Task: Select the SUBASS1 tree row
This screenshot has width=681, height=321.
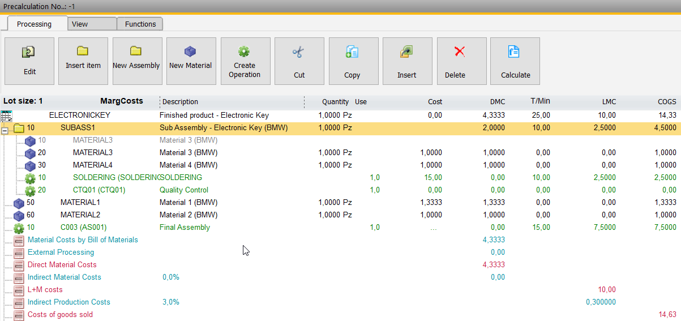Action: coord(340,128)
